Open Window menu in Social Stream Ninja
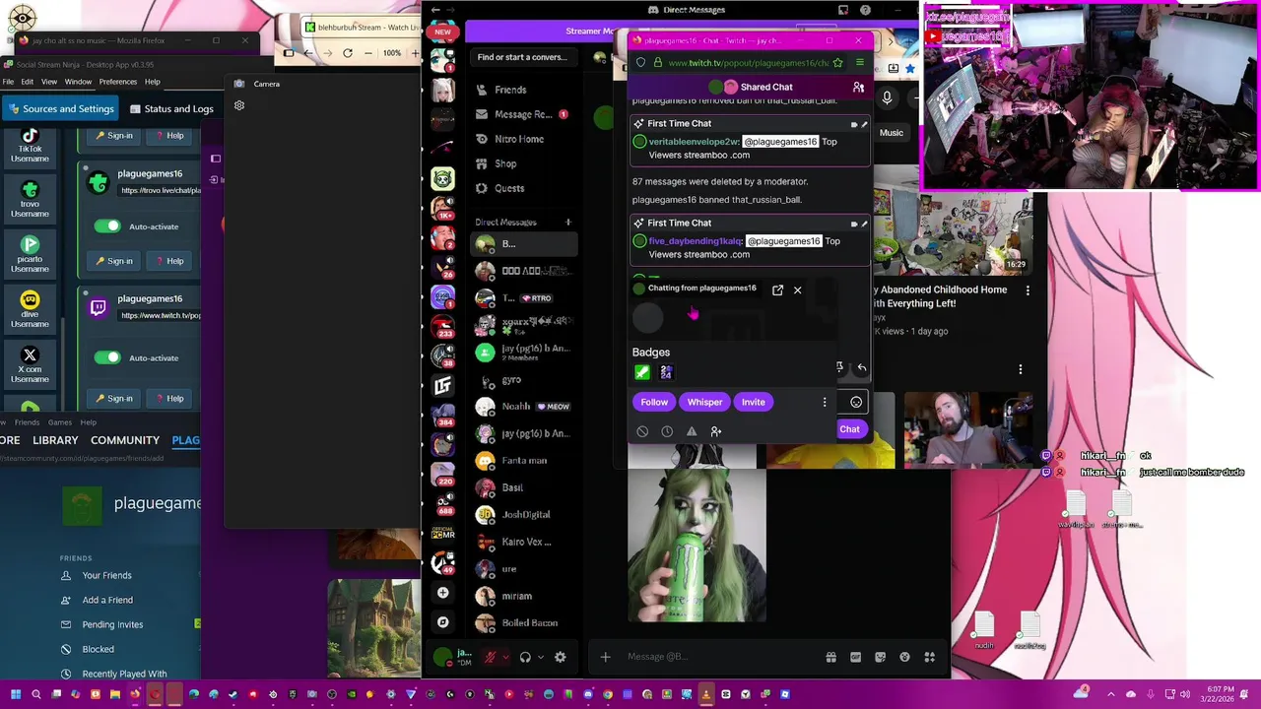Screen dimensions: 1261x709 78,82
